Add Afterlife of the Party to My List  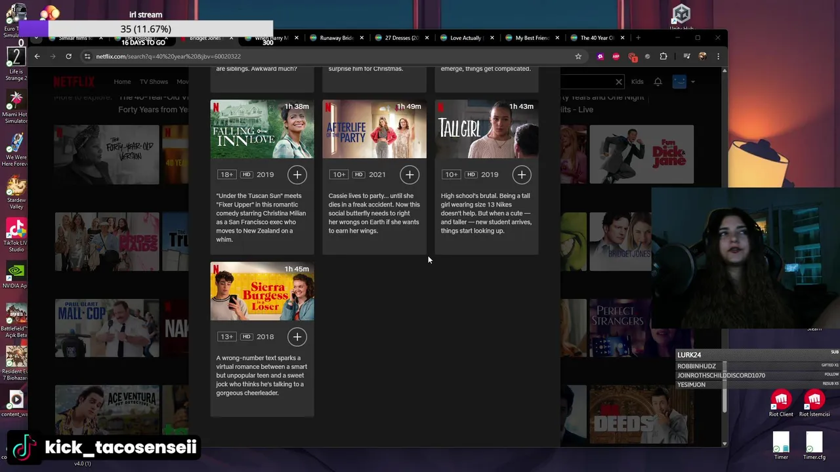point(409,174)
